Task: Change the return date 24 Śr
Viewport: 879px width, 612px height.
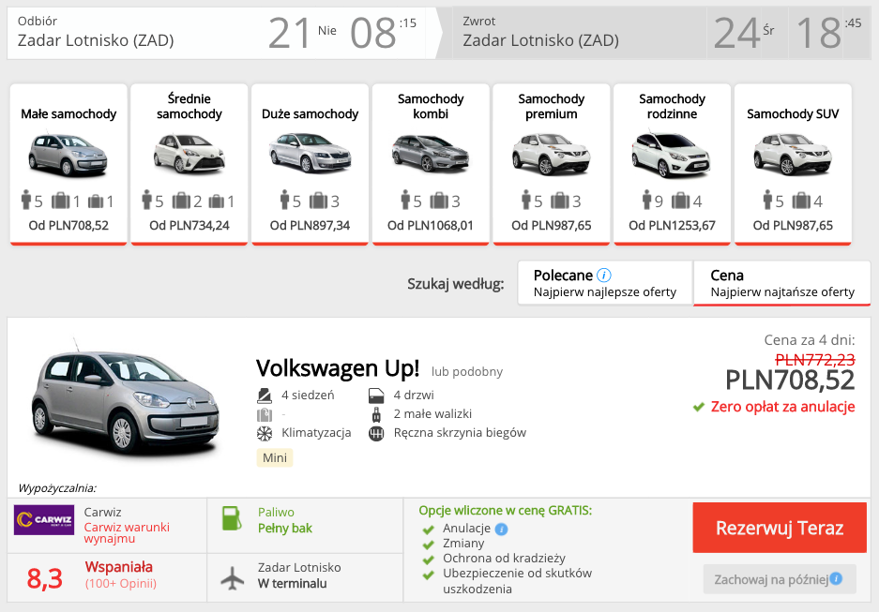Action: click(x=746, y=33)
